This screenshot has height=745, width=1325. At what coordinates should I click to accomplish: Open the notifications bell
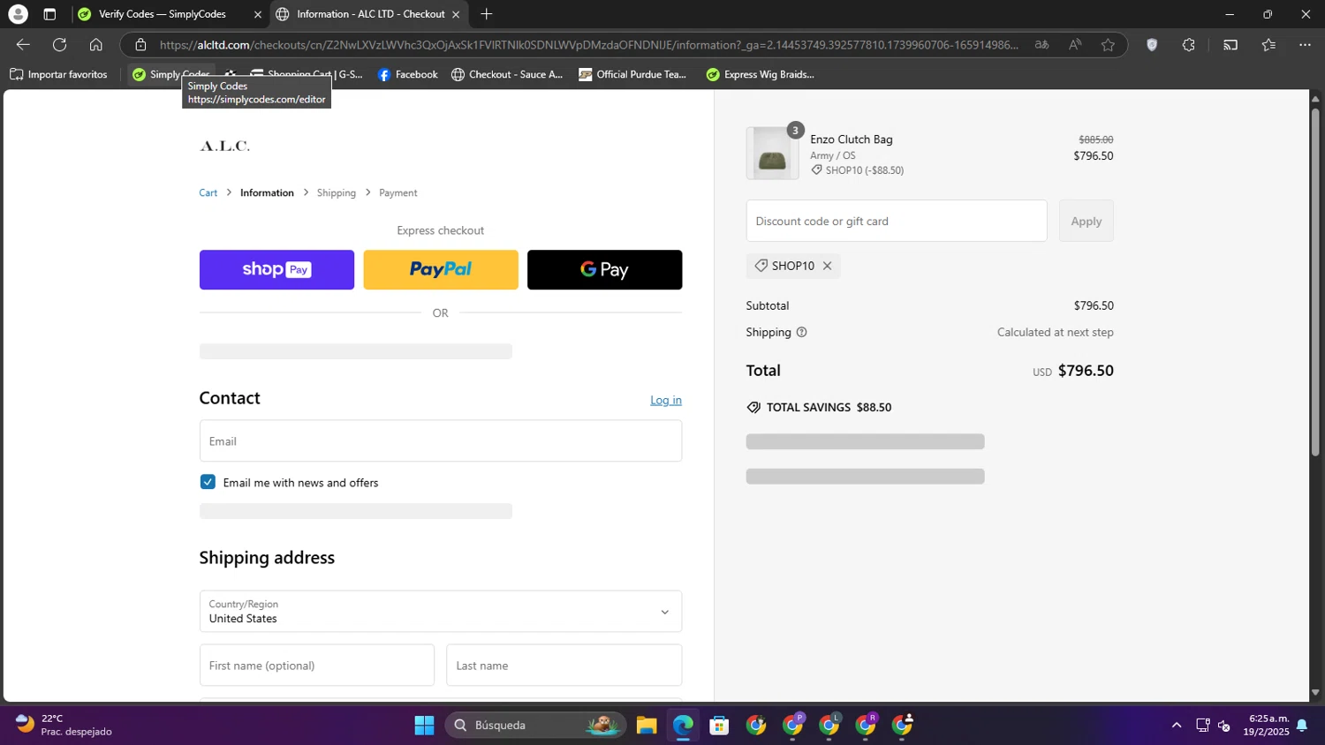pos(1302,726)
